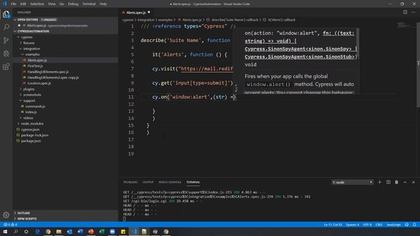This screenshot has width=420, height=236.
Task: Expand the NPM SCRIPTS section
Action: 27,218
